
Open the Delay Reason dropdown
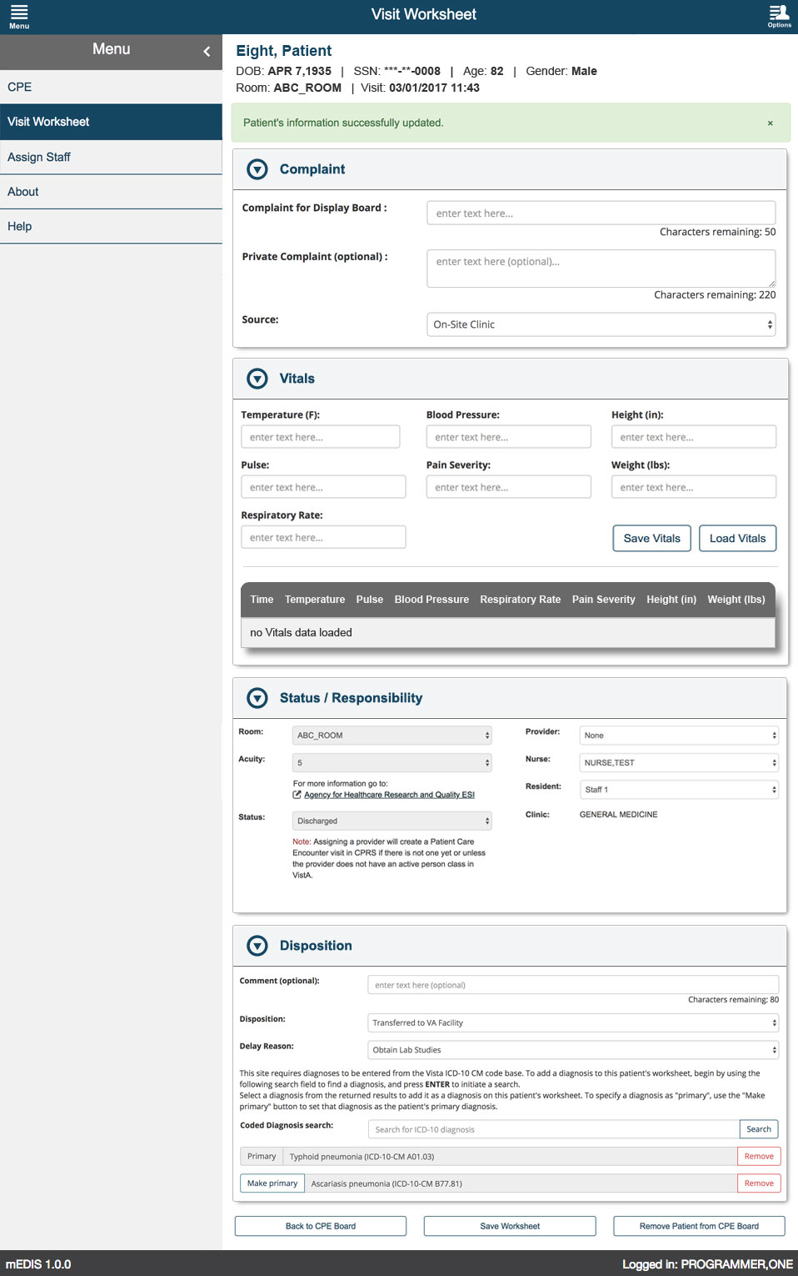click(x=573, y=1050)
